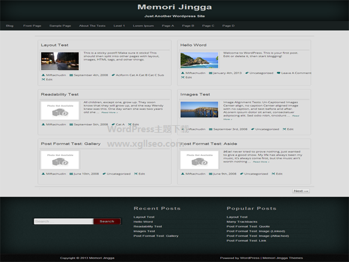This screenshot has width=349, height=262.
Task: Open Post Format Test: Gallery title
Action: tap(70, 144)
